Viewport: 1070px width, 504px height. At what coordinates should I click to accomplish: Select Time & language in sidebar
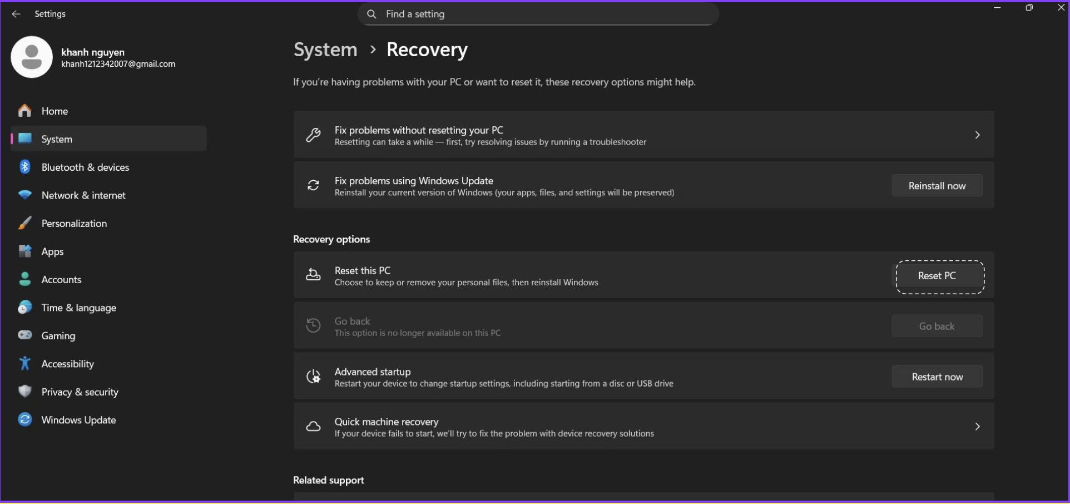point(78,308)
